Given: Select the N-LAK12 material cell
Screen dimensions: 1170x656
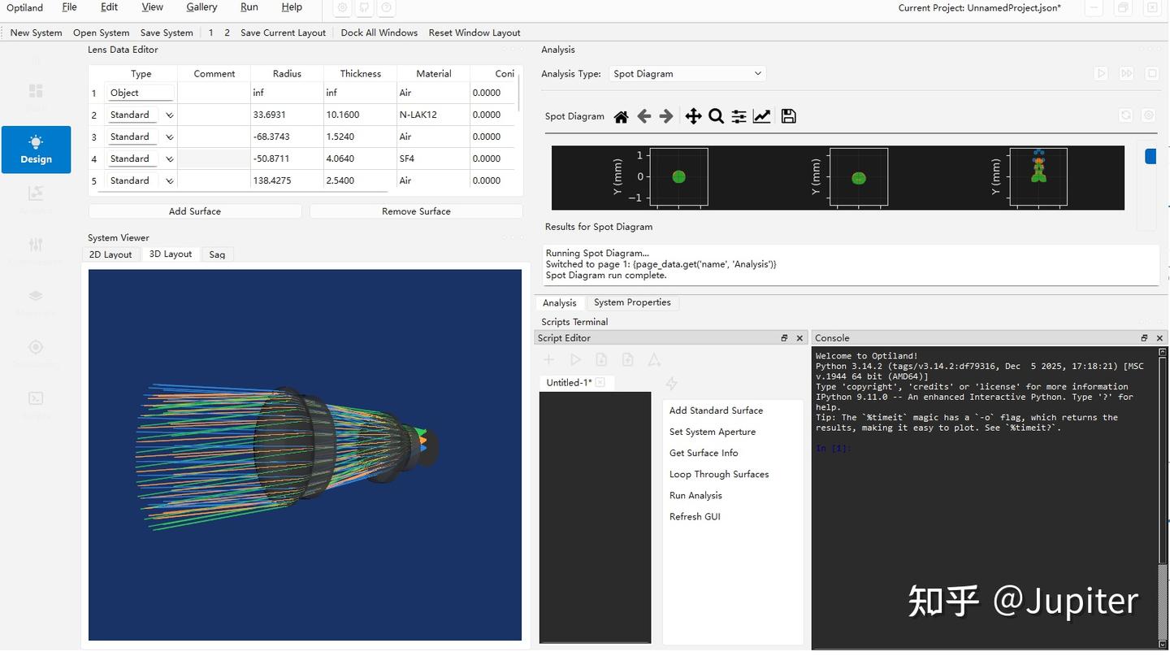Looking at the screenshot, I should pyautogui.click(x=433, y=115).
